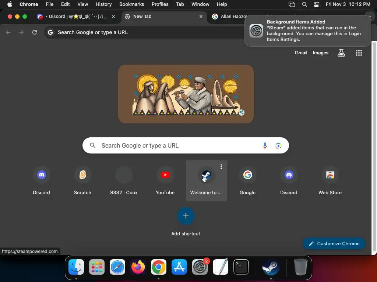Open the Google apps grid

point(359,53)
